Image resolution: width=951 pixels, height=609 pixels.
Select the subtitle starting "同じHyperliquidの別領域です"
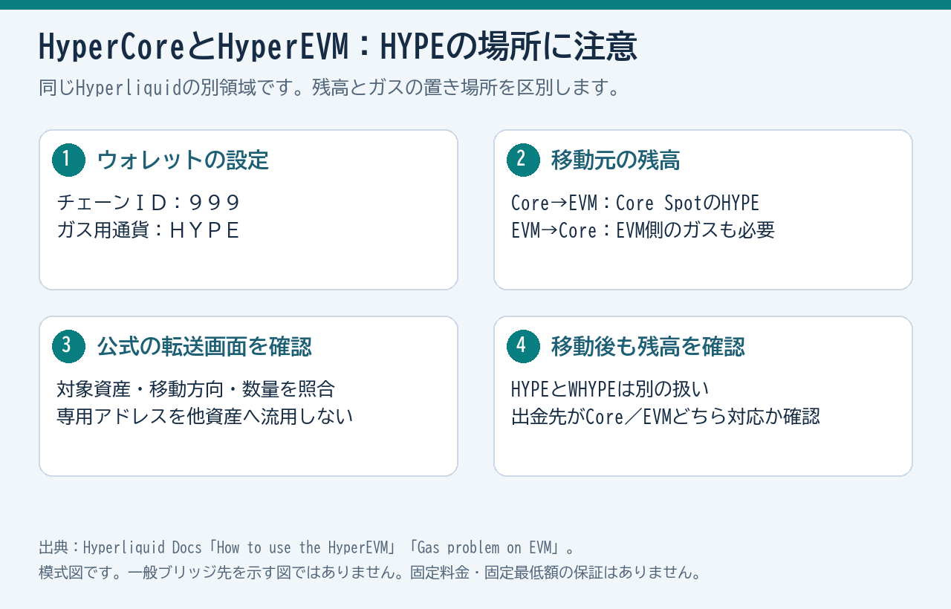330,88
